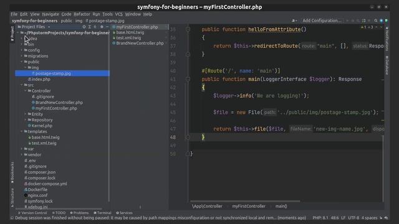The image size is (399, 224).
Task: Expand the config folder
Action: click(x=22, y=50)
